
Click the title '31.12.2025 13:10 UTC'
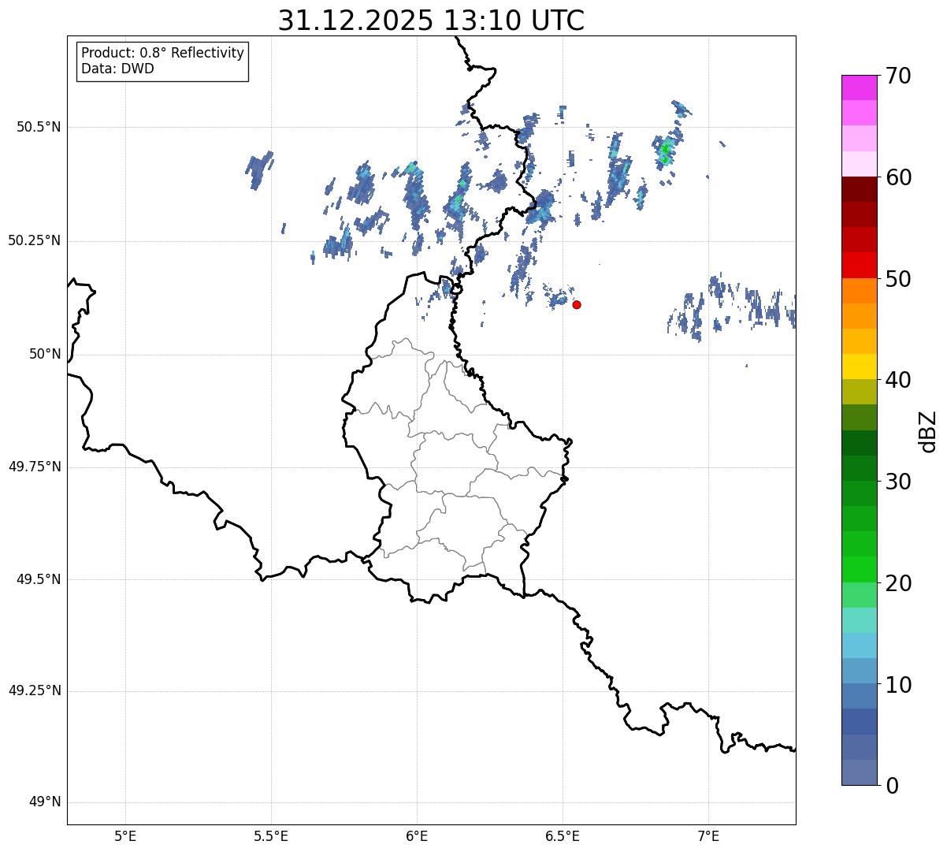point(431,20)
